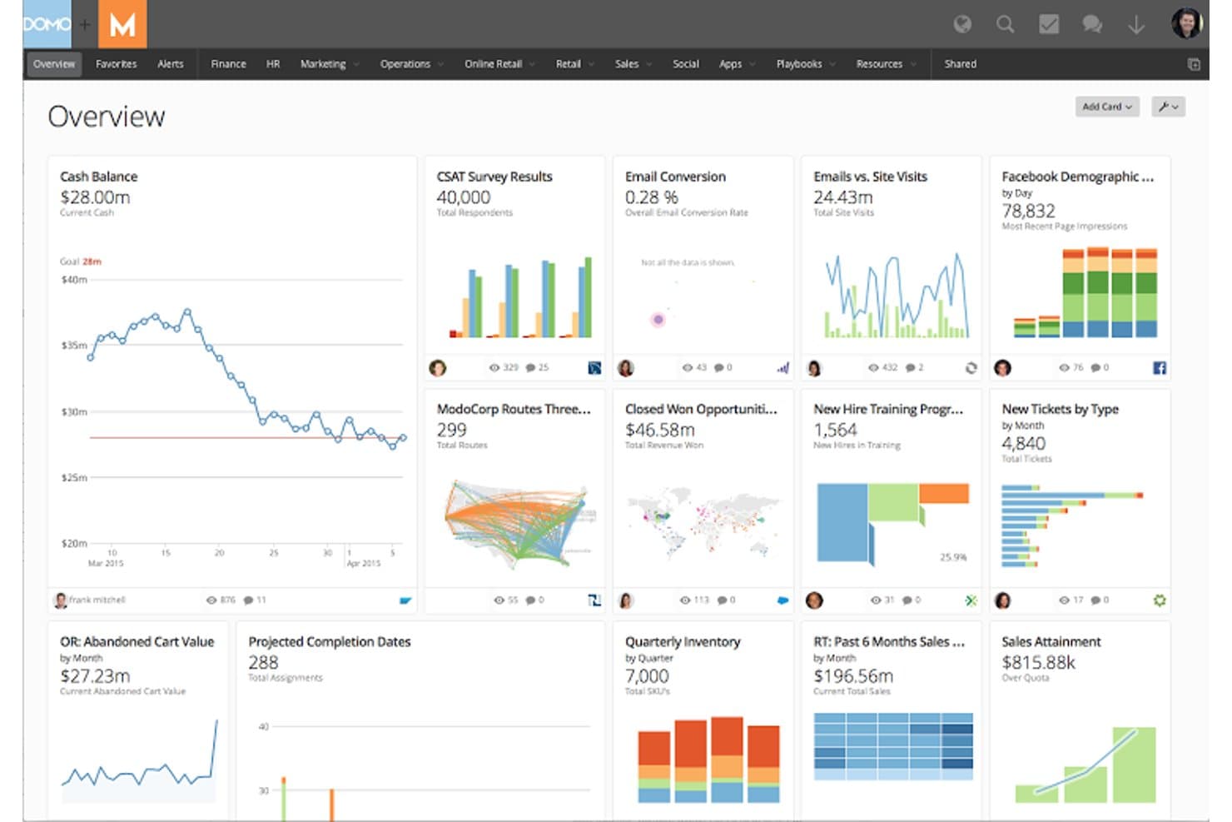Click green gear icon on New Tickets card
Image resolution: width=1232 pixels, height=822 pixels.
click(1160, 600)
